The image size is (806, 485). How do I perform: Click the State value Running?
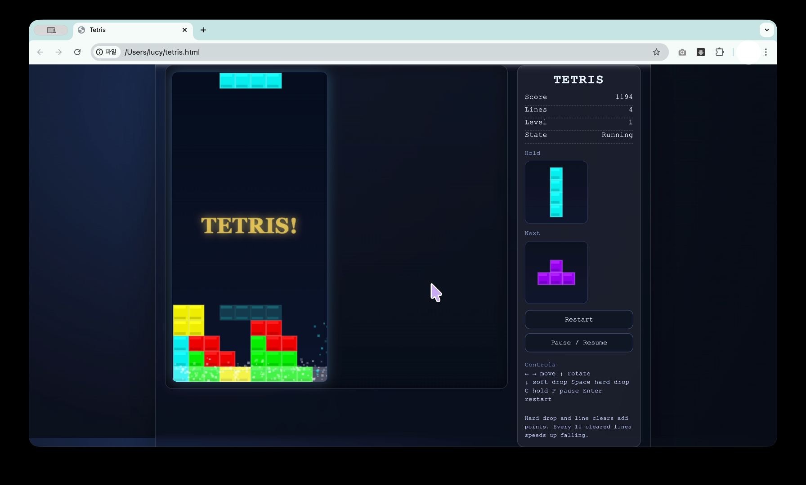pos(617,135)
